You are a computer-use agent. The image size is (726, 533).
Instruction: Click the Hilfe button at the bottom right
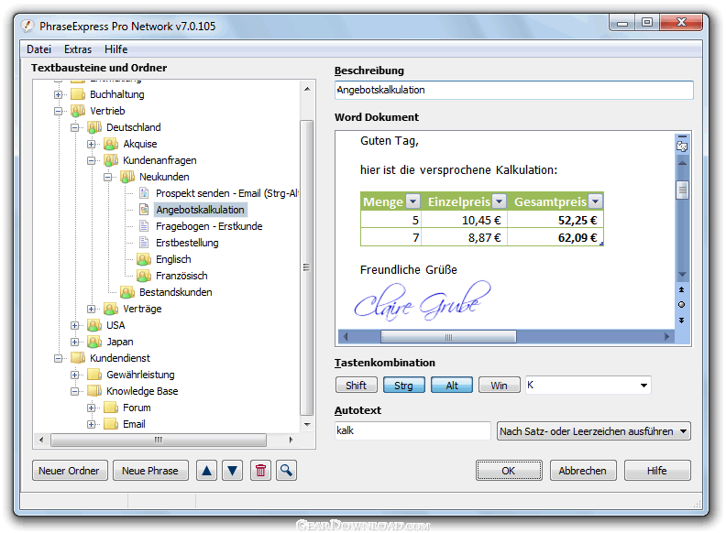pyautogui.click(x=657, y=471)
